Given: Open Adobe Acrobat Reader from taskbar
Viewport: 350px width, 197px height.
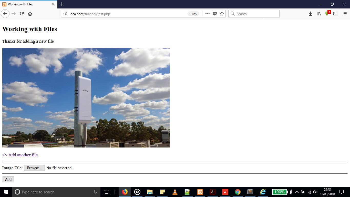Looking at the screenshot, I should 213,192.
